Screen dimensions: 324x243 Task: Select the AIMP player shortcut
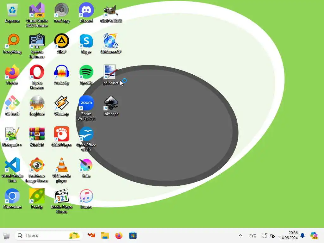click(x=62, y=44)
